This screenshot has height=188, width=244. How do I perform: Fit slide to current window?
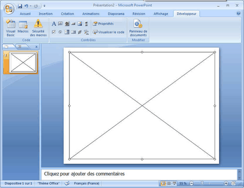[233, 183]
